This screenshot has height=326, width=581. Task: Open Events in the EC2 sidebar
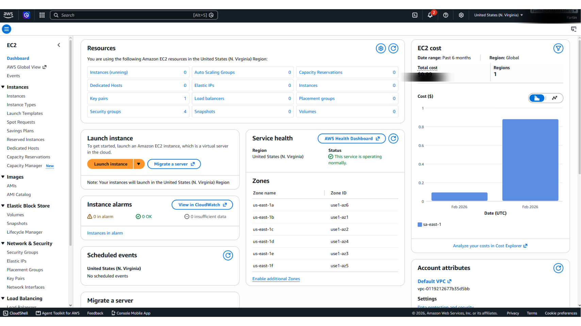coord(13,76)
